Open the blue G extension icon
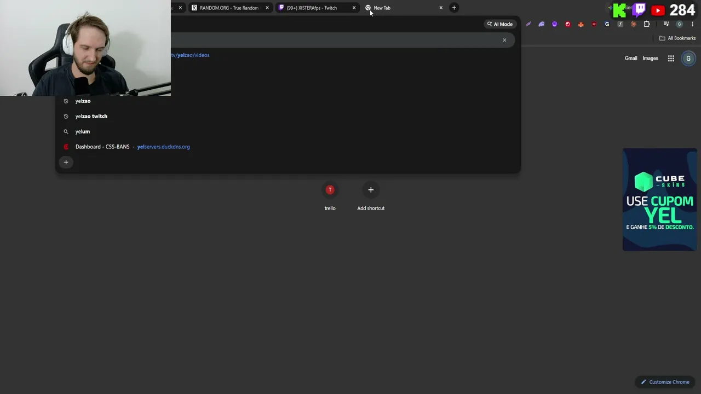Image resolution: width=701 pixels, height=394 pixels. [607, 24]
